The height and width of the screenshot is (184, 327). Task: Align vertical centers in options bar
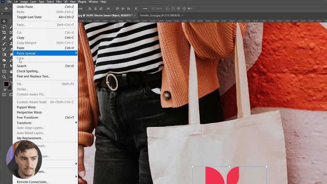click(x=123, y=8)
